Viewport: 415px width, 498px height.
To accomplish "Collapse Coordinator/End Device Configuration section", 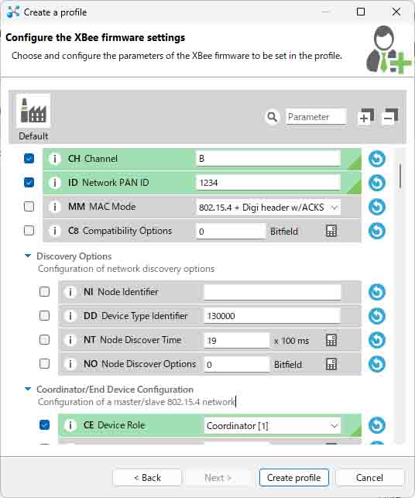I will click(x=28, y=389).
